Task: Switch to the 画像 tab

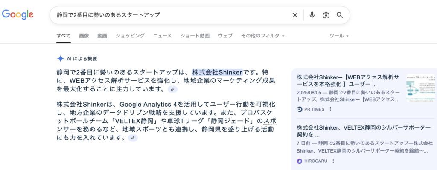Action: [x=84, y=36]
